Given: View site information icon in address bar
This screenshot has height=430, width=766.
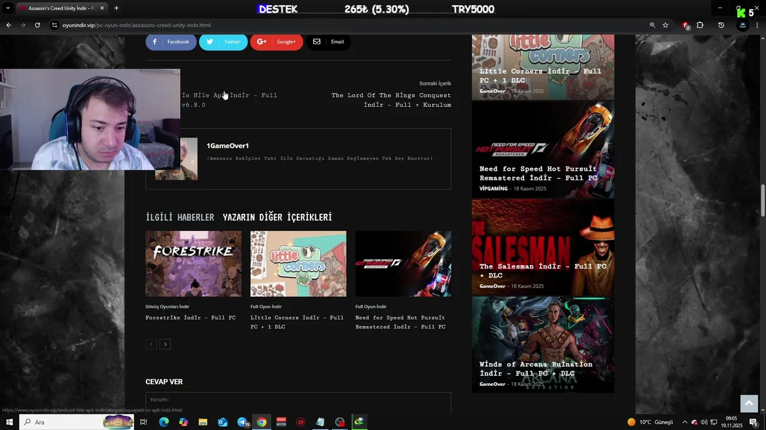Looking at the screenshot, I should pyautogui.click(x=54, y=25).
